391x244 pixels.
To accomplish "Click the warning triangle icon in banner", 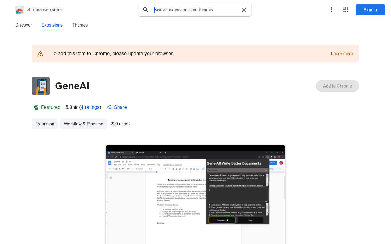I will [40, 54].
